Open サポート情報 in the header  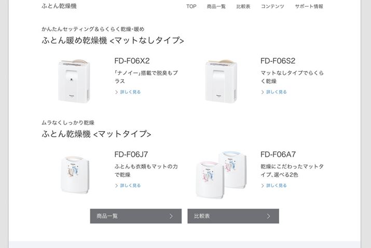coord(309,7)
